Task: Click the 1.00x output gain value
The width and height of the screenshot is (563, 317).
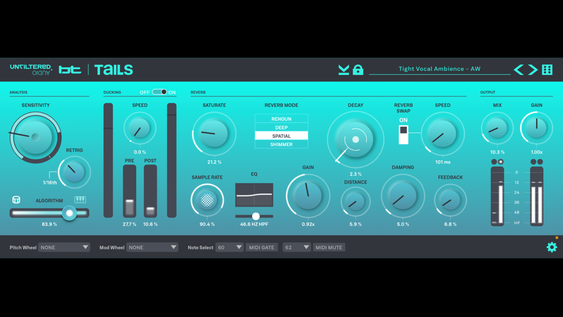Action: 537,152
